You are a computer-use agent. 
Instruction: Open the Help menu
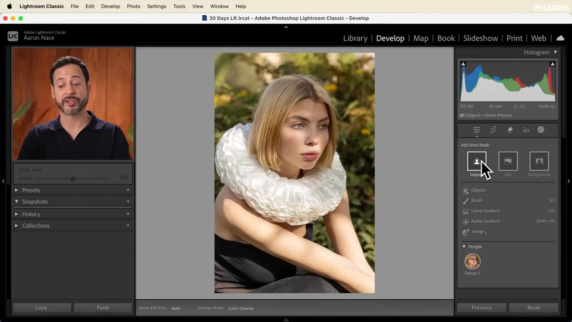coord(241,6)
